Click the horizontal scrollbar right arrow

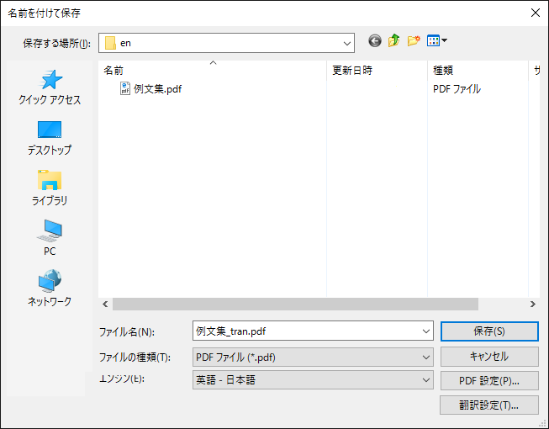point(532,304)
